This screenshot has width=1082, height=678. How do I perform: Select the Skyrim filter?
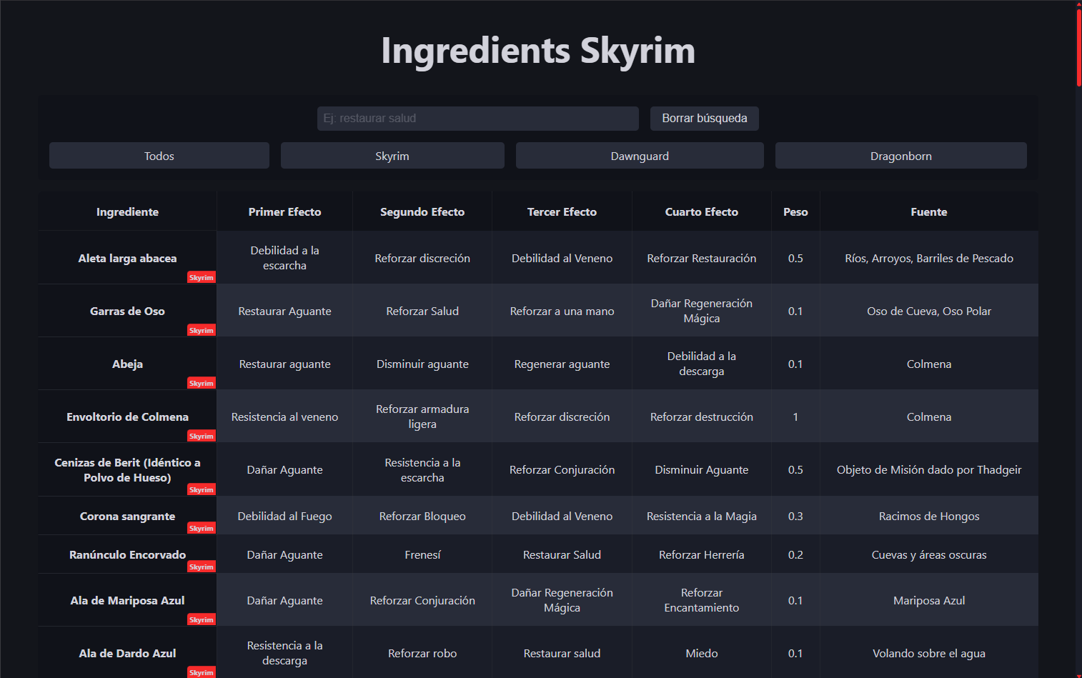coord(392,155)
